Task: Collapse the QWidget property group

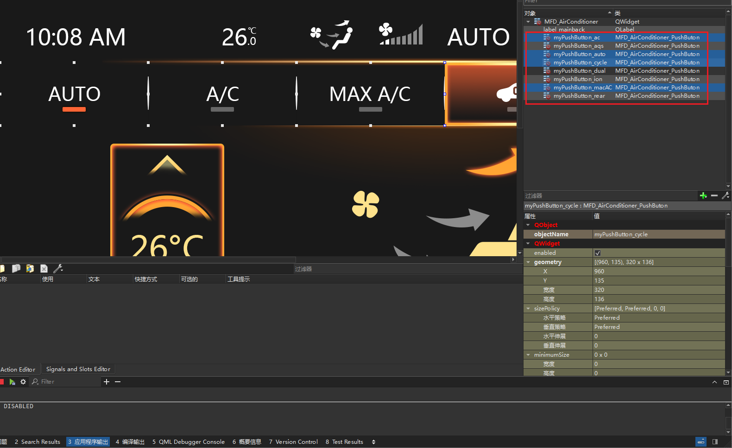Action: tap(528, 244)
